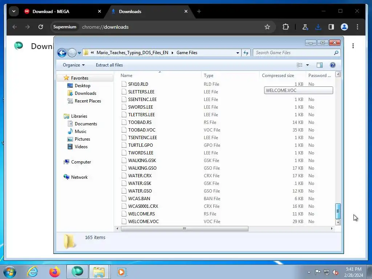
Task: Select the file TOOBAD.VOC
Action: tap(142, 130)
